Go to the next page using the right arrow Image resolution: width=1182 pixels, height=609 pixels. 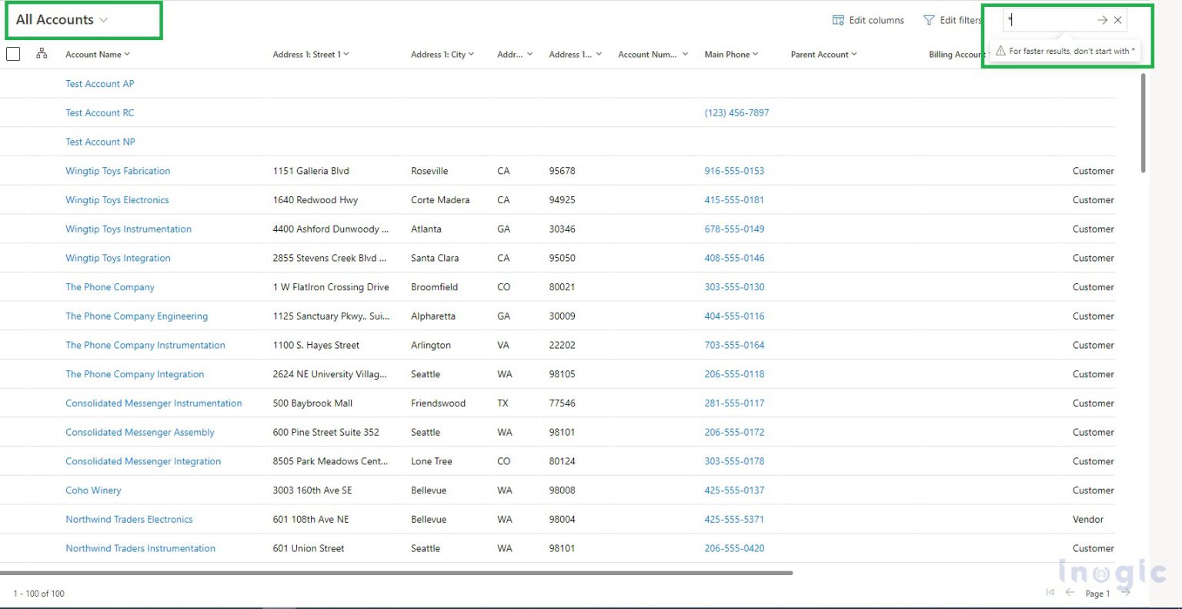pos(1126,592)
